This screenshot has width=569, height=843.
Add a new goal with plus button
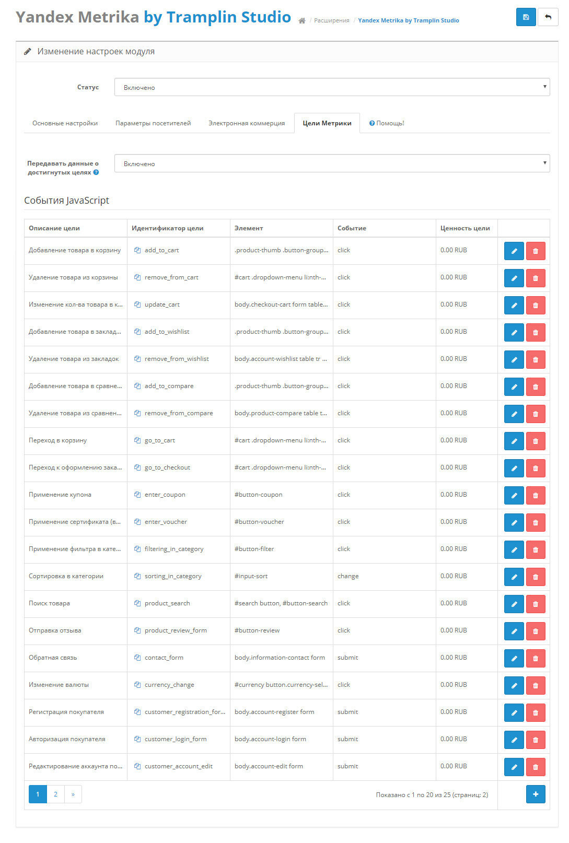coord(535,794)
